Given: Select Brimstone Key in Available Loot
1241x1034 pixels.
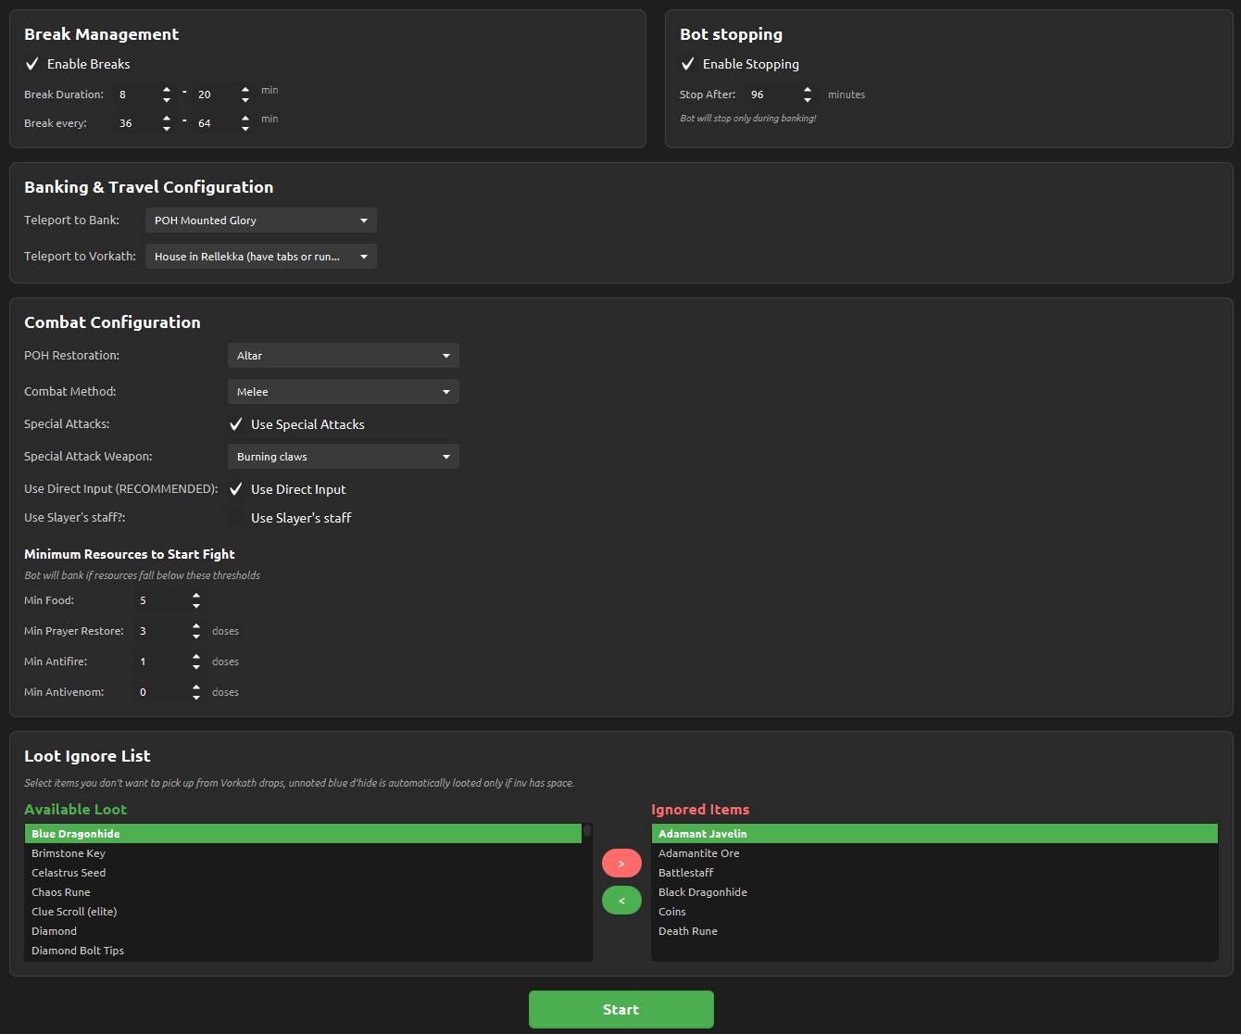Looking at the screenshot, I should [x=69, y=853].
